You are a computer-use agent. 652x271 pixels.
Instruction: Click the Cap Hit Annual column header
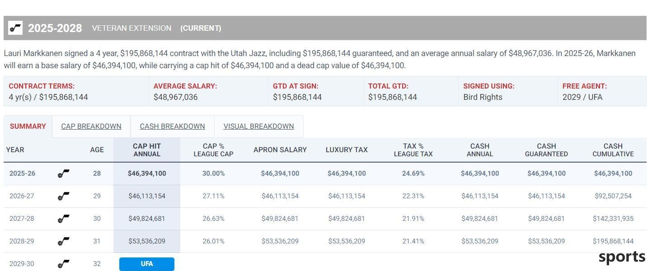coord(147,150)
